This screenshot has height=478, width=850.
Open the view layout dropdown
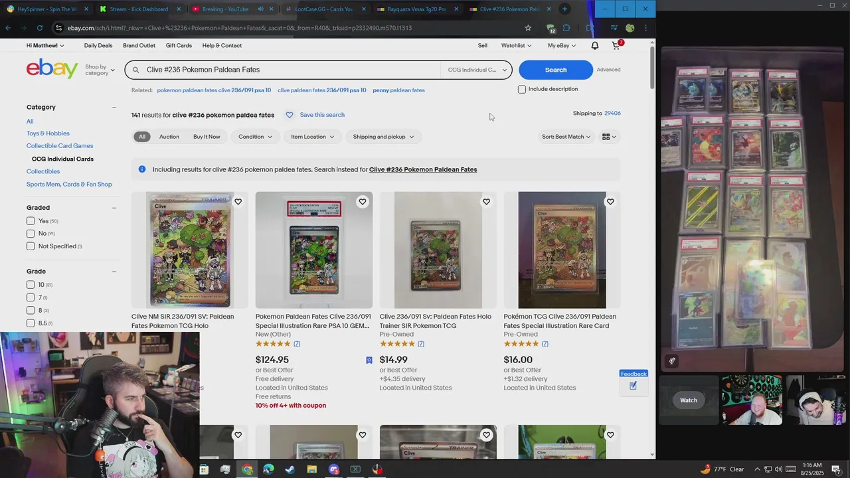[609, 137]
